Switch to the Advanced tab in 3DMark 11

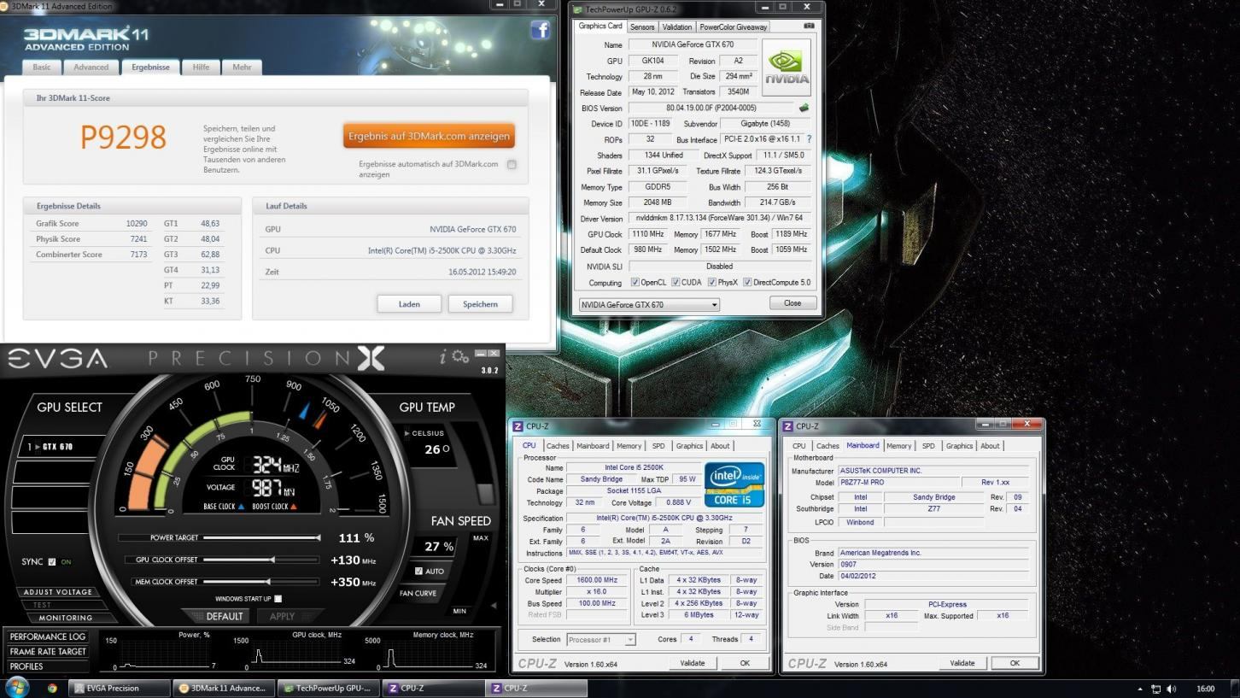pos(91,67)
